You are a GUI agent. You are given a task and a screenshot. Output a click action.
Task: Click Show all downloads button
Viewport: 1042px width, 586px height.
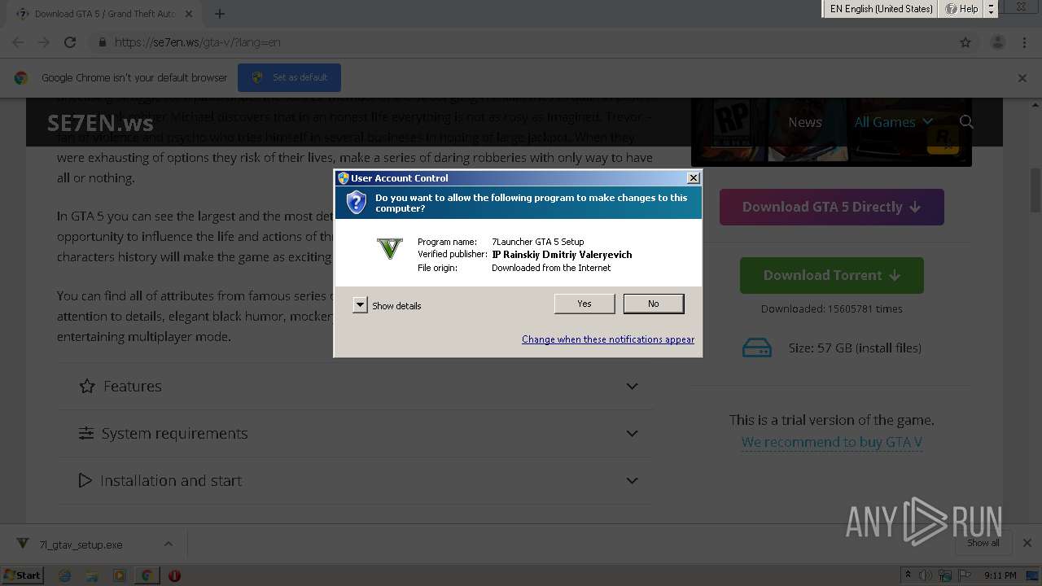[x=983, y=543]
